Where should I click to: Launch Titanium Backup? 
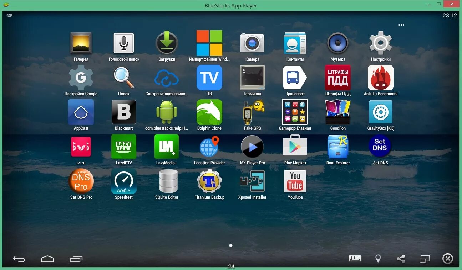(x=209, y=181)
